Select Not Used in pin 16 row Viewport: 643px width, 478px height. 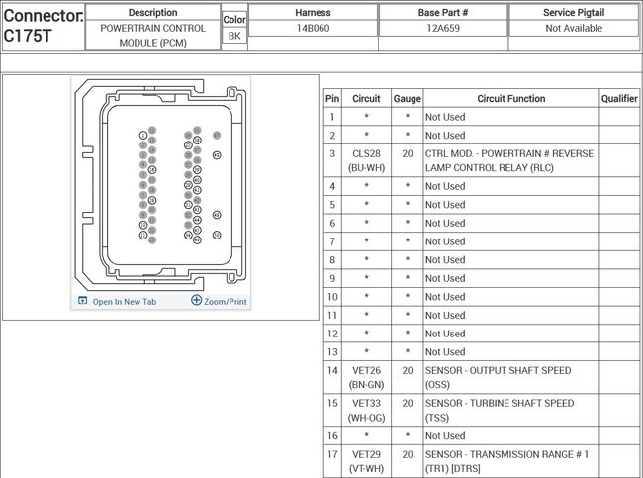(x=445, y=436)
